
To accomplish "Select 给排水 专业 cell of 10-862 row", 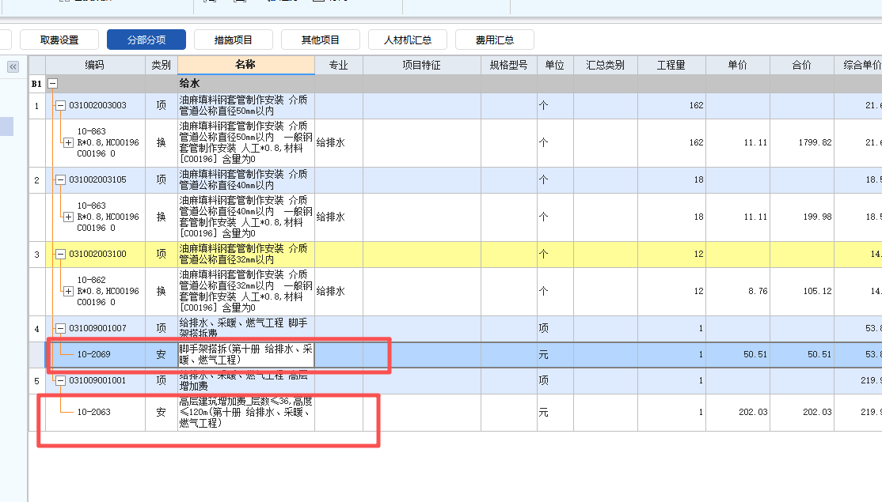I will pyautogui.click(x=339, y=291).
